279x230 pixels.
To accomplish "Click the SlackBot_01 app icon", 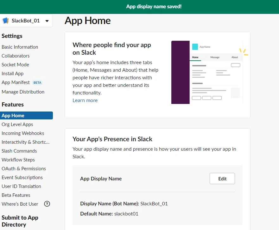I will pos(5,21).
